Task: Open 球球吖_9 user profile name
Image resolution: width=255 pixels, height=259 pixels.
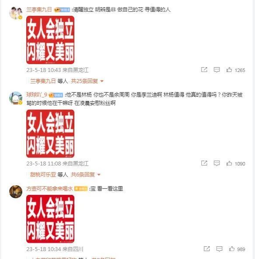Action: (37, 95)
